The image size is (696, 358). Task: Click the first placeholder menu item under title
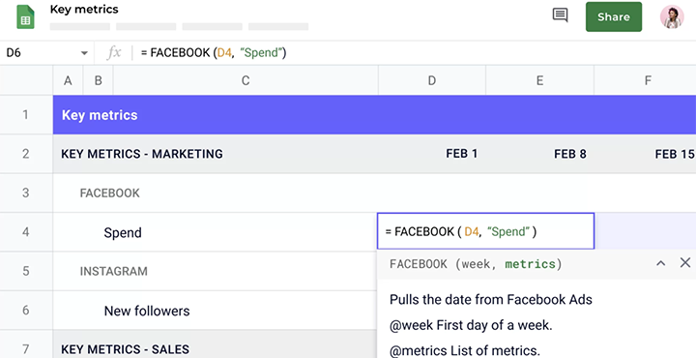coord(80,27)
